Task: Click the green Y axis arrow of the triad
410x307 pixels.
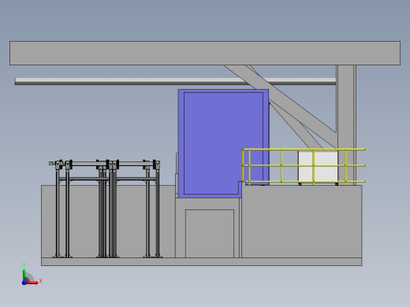Action: [x=24, y=274]
